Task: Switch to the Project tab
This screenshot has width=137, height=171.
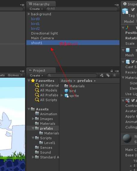Action: coord(41,70)
